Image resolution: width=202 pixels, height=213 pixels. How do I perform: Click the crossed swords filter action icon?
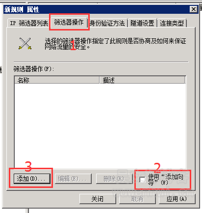(25, 43)
